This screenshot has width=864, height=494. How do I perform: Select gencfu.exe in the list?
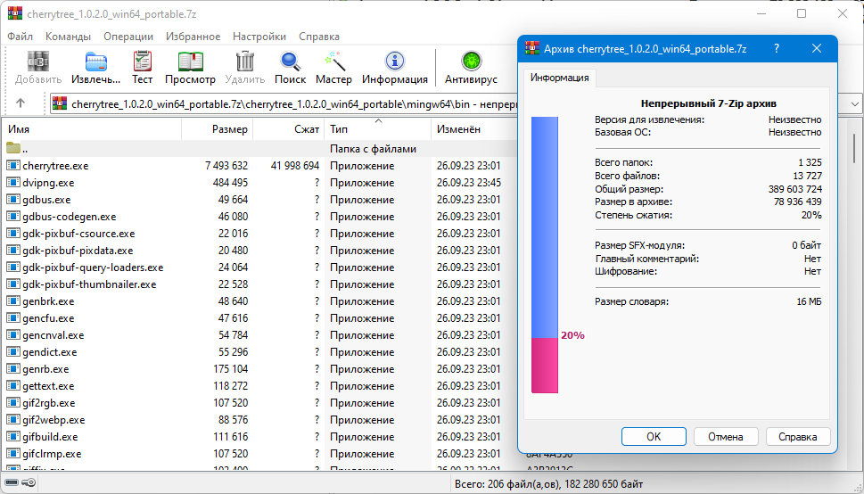point(48,318)
